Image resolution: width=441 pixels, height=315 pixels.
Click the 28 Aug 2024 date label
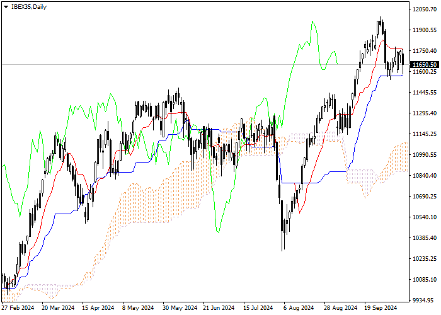(340, 308)
